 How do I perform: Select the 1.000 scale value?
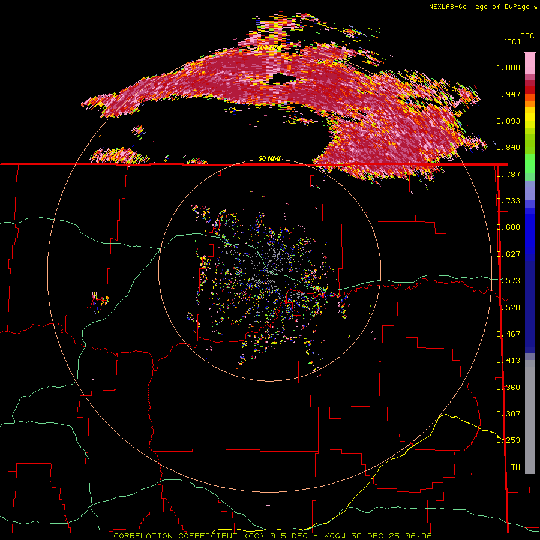(508, 67)
